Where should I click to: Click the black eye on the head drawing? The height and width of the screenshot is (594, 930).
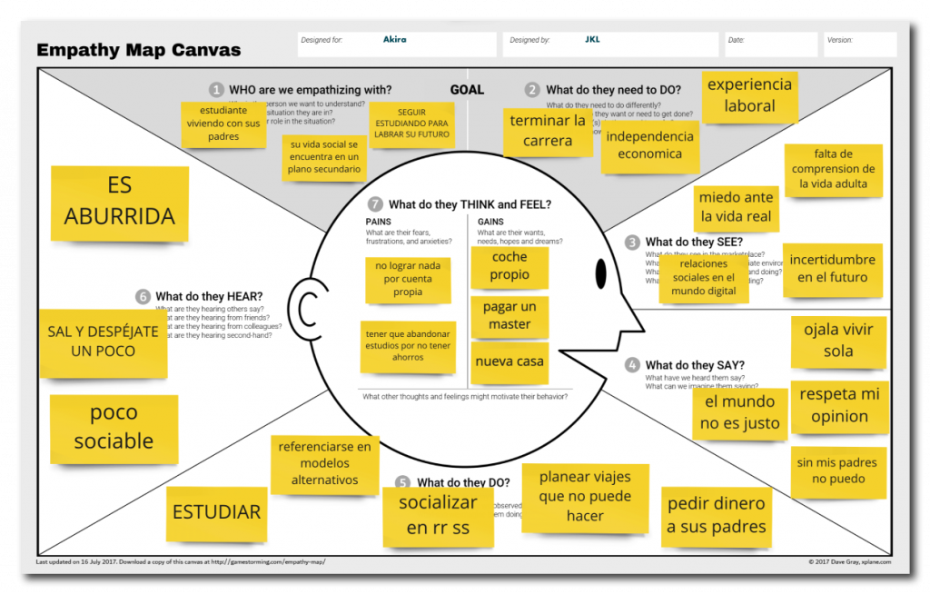pos(600,272)
